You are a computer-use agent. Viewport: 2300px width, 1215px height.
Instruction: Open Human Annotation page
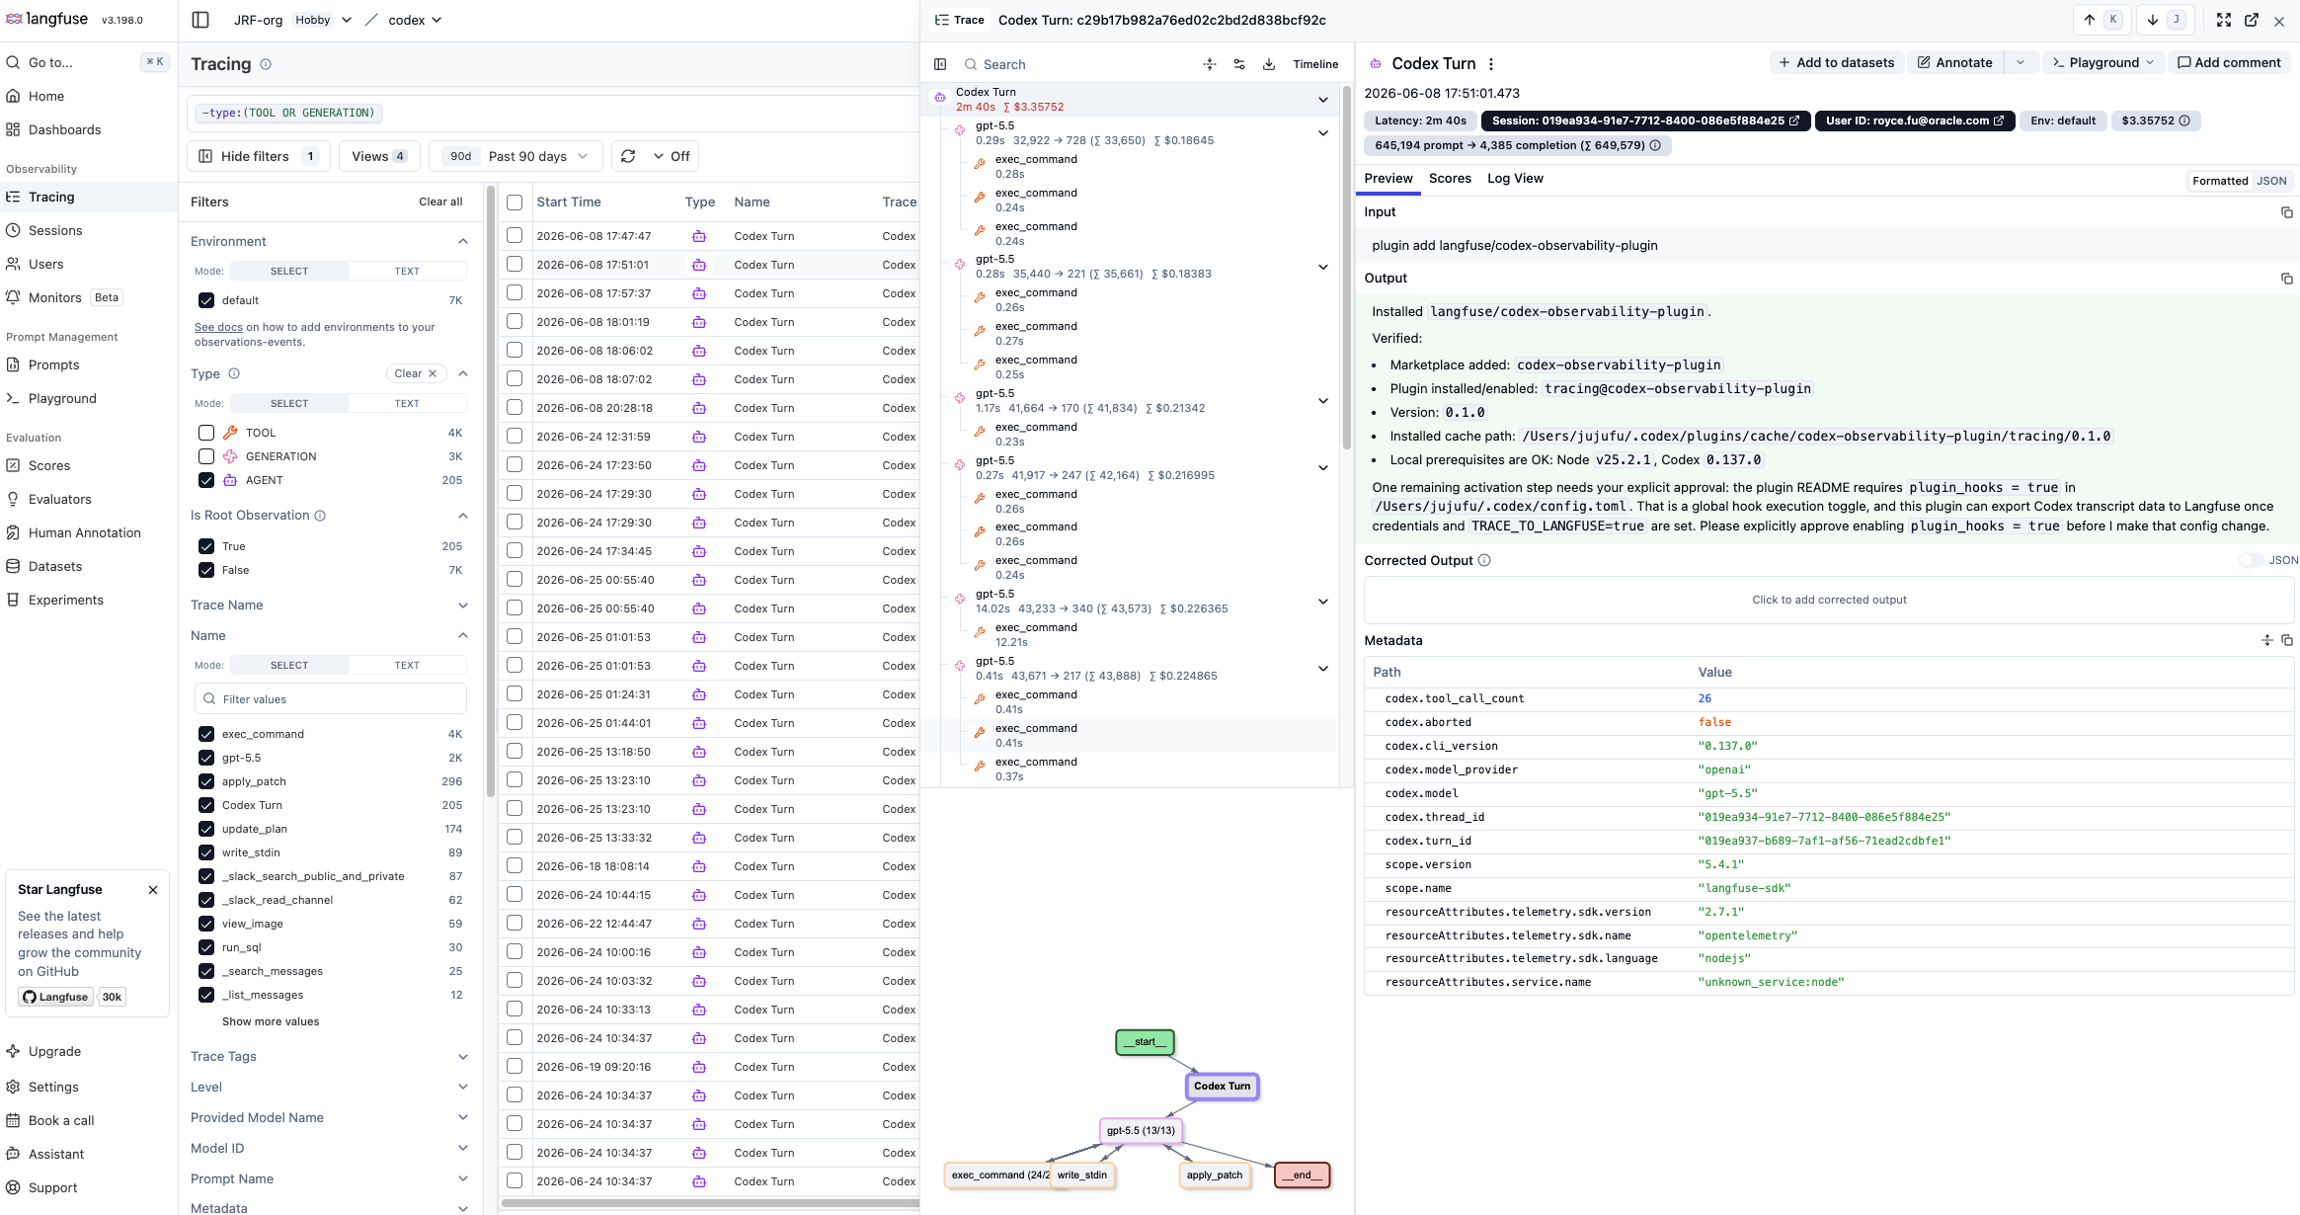click(x=84, y=532)
